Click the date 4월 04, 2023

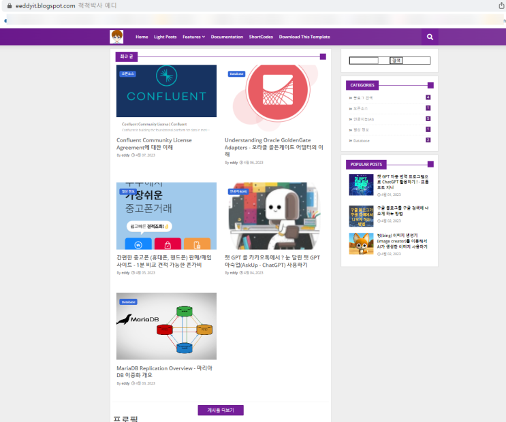tap(253, 273)
